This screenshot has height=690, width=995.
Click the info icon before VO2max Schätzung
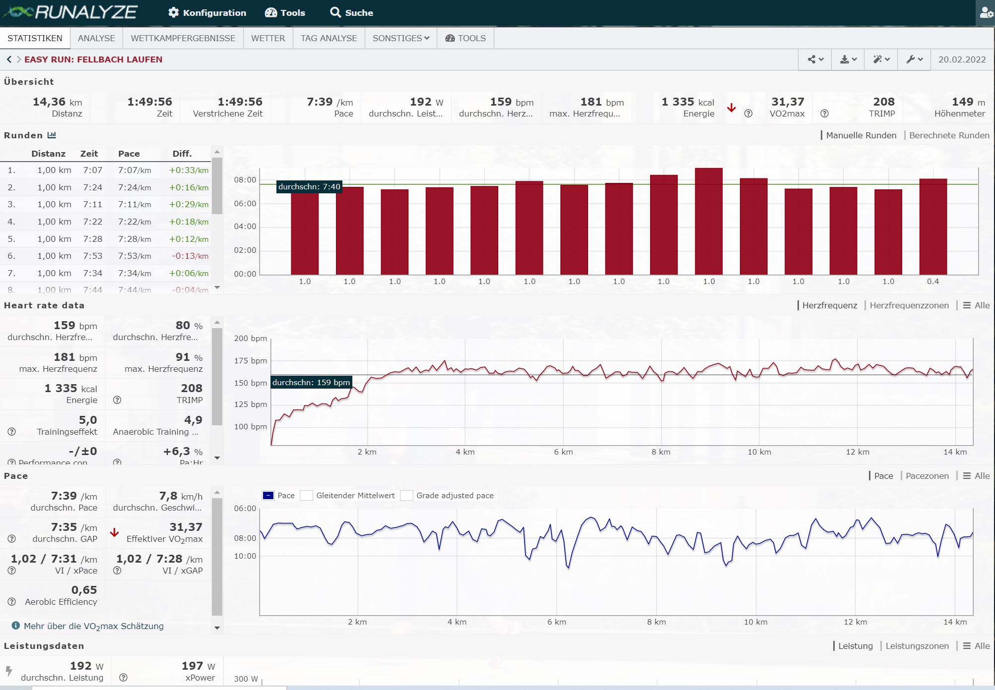click(x=15, y=626)
